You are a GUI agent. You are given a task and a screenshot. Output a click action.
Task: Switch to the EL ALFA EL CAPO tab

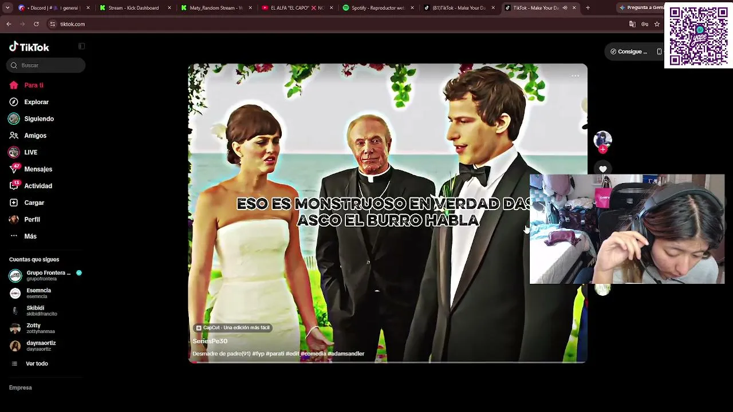click(298, 8)
